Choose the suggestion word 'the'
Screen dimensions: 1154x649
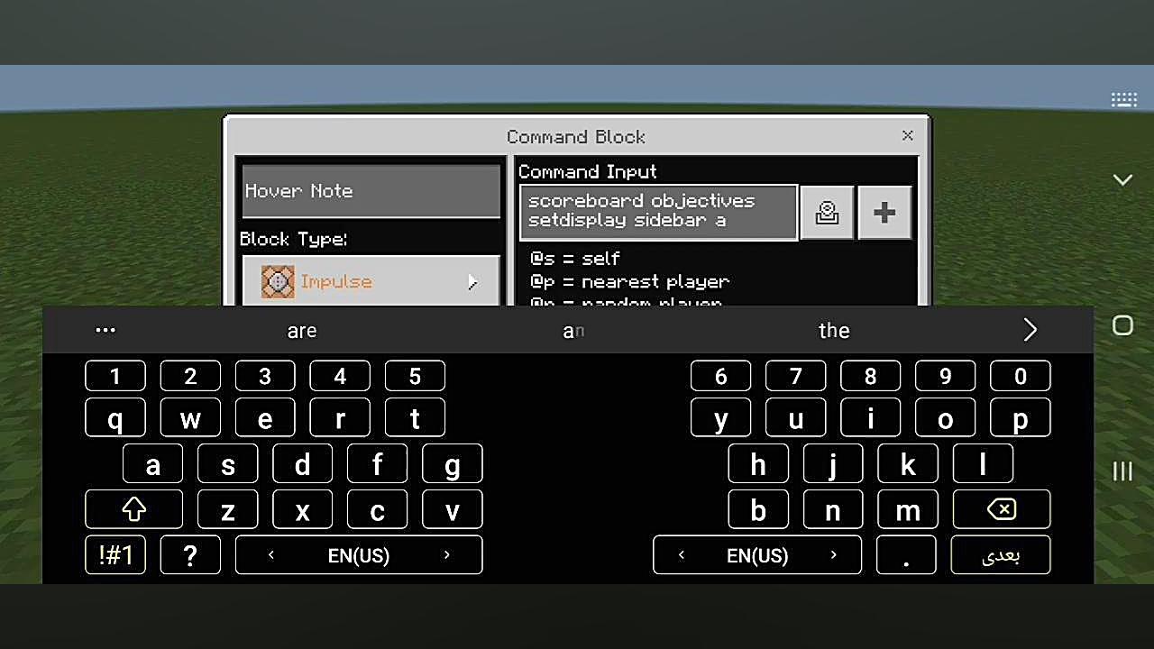tap(834, 331)
